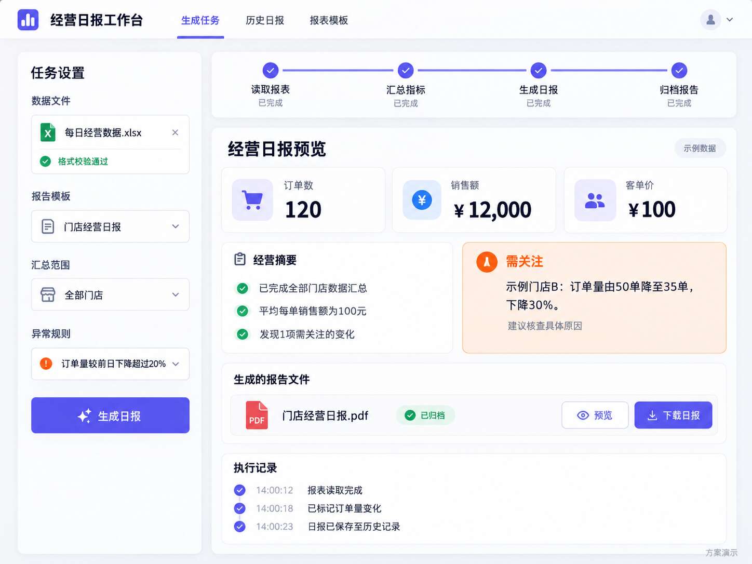752x564 pixels.
Task: Click the 格式校验通过 status text
Action: point(83,162)
